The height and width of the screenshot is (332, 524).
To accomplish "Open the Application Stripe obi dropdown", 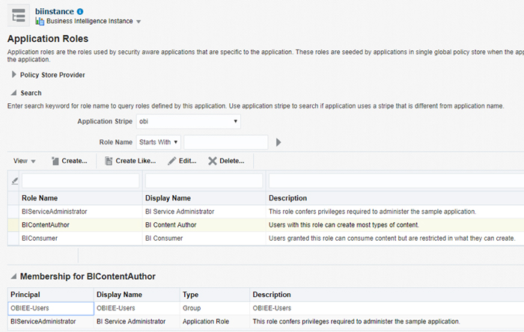I will (189, 121).
